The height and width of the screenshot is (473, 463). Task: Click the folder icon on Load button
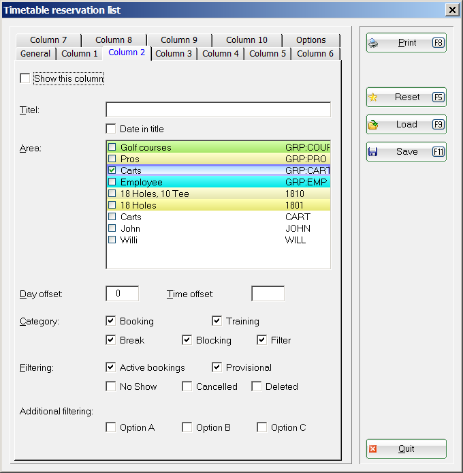[373, 125]
